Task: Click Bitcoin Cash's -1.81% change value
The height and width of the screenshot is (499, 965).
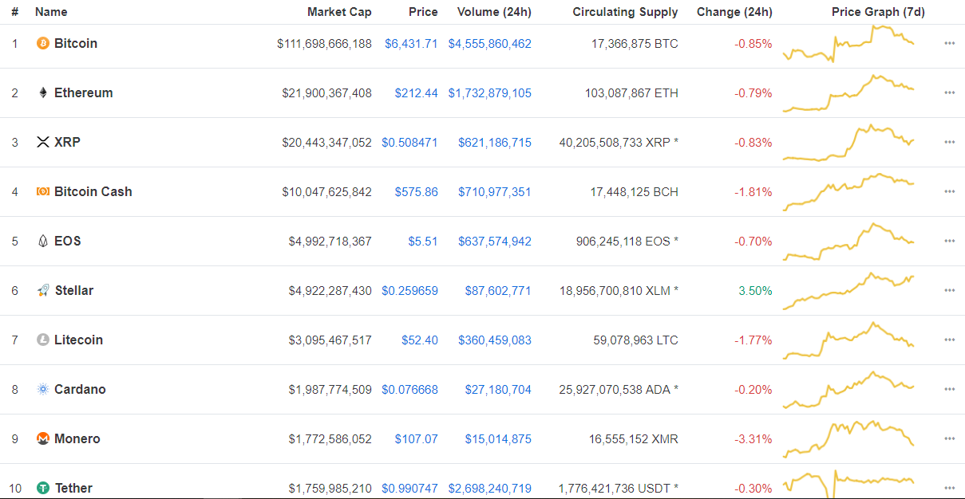Action: (x=753, y=192)
